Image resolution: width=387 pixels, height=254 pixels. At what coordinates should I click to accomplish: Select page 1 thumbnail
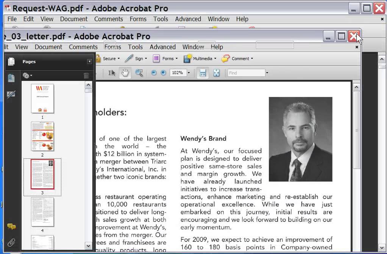42,99
